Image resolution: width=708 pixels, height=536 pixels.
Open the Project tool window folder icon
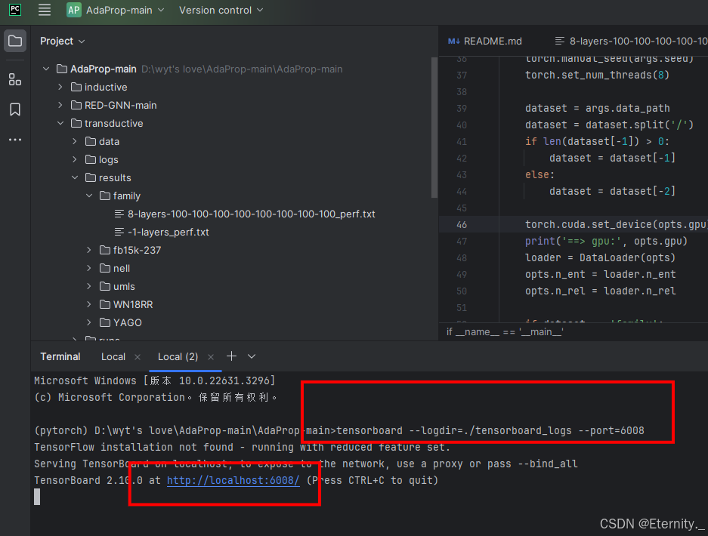15,41
